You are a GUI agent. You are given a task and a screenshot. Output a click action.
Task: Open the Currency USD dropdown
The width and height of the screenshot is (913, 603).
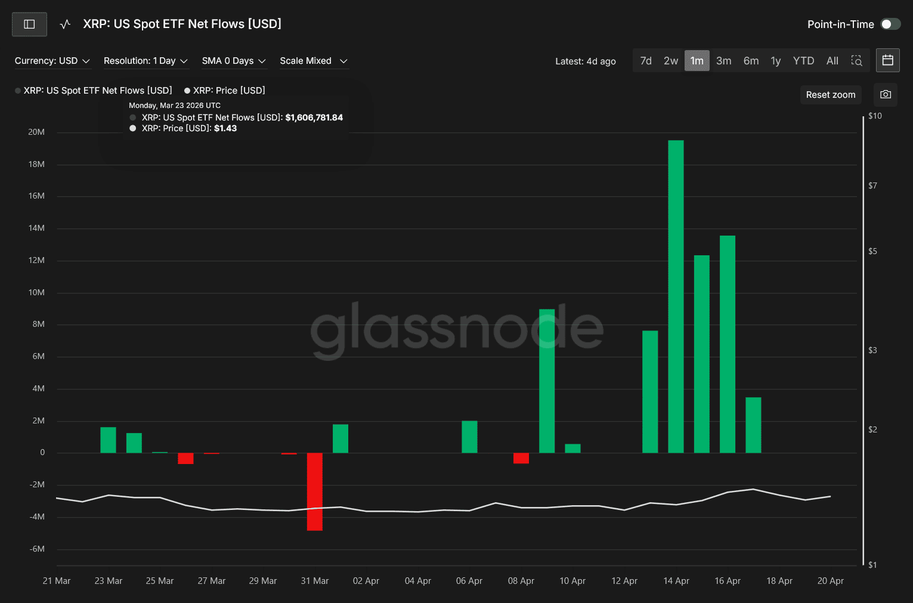click(52, 61)
